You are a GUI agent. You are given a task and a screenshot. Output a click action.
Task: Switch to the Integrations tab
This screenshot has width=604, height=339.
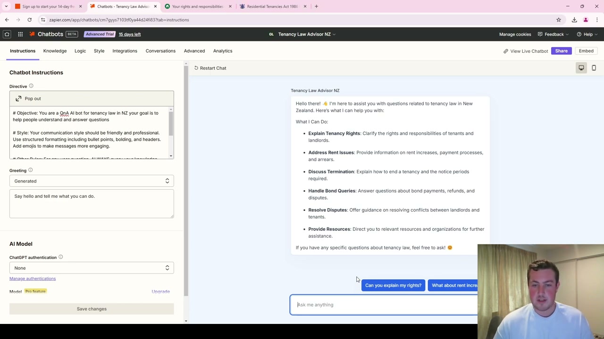coord(125,51)
